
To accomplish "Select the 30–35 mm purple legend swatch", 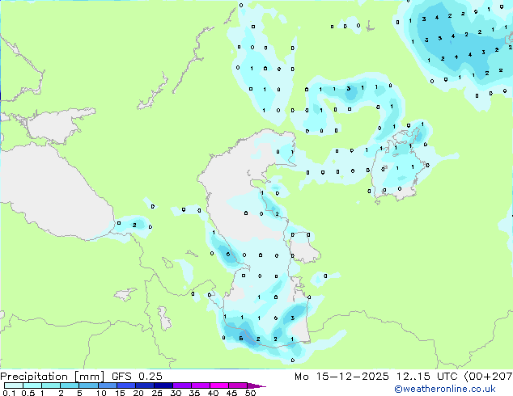I will (182, 385).
